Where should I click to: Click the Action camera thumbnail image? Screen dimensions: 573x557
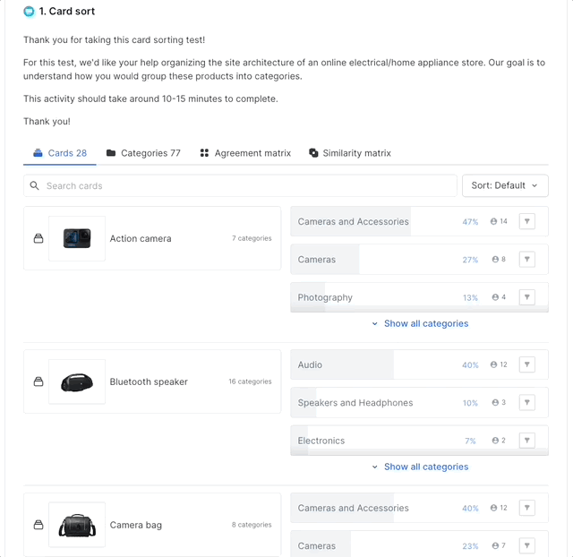click(x=77, y=238)
